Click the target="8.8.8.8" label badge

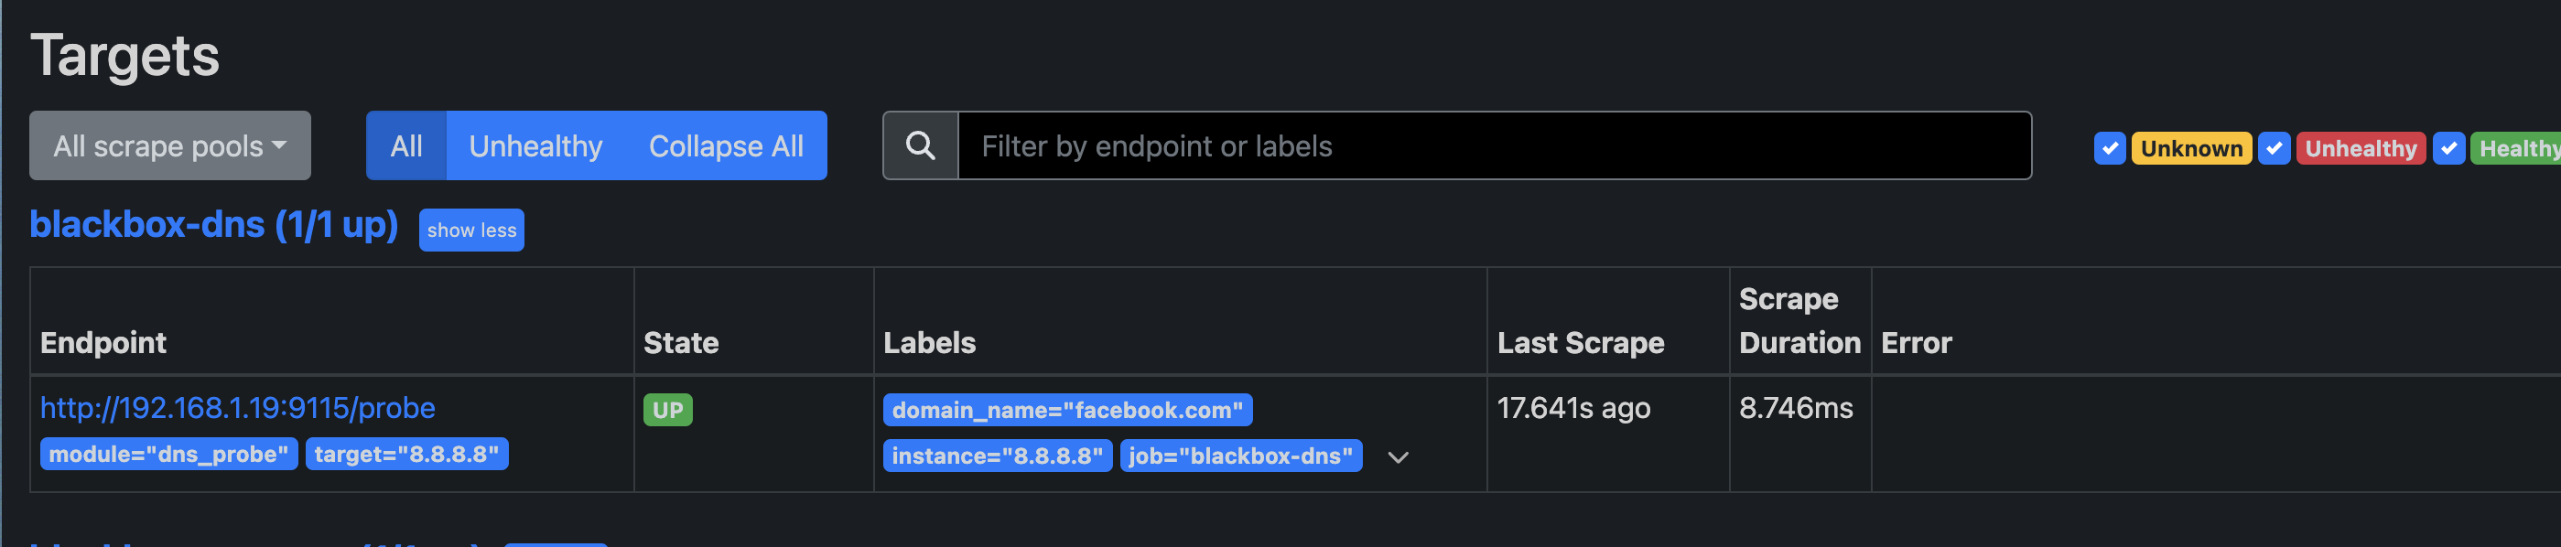point(406,454)
